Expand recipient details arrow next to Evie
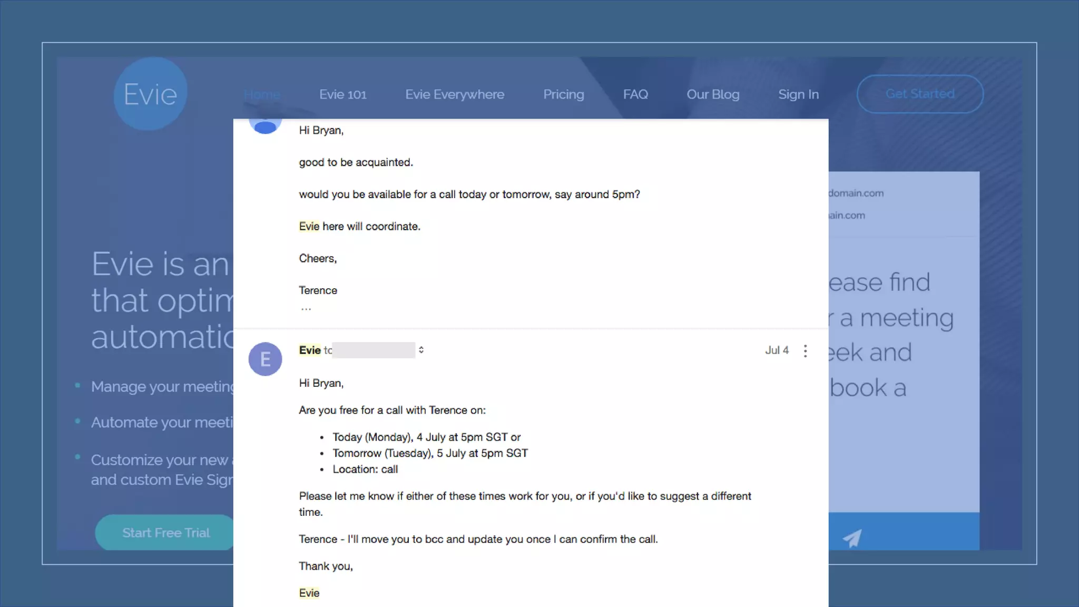Image resolution: width=1079 pixels, height=607 pixels. coord(421,350)
